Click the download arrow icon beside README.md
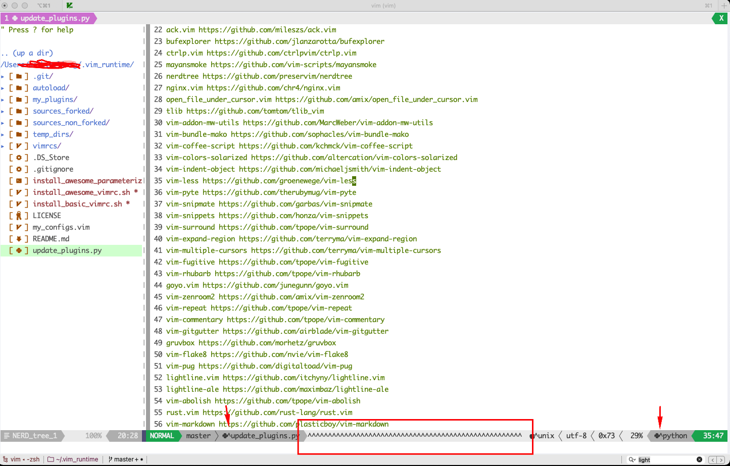 [x=19, y=238]
